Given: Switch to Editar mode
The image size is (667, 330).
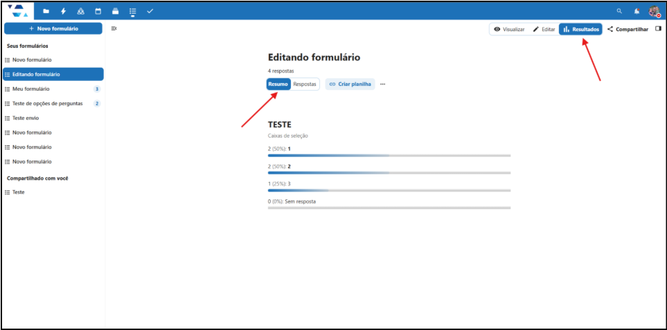Looking at the screenshot, I should [544, 29].
